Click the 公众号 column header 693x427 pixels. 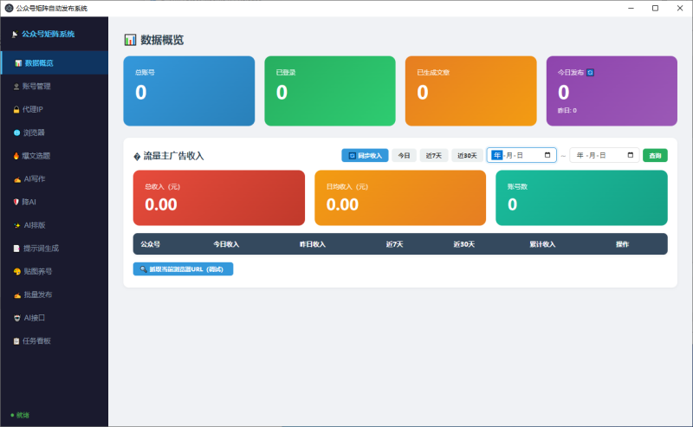click(150, 244)
